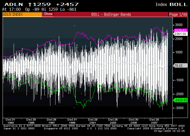190x136 pixels.
Task: Click the 15-Apr-2009 18:03:05 timestamp
Action: 169,131
